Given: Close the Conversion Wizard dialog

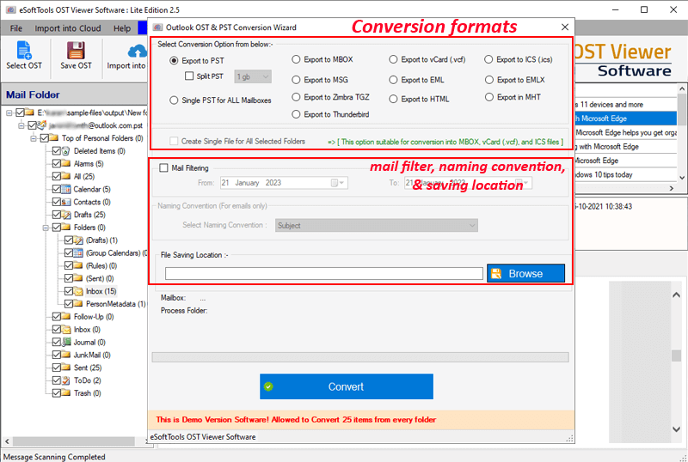Looking at the screenshot, I should coord(565,27).
